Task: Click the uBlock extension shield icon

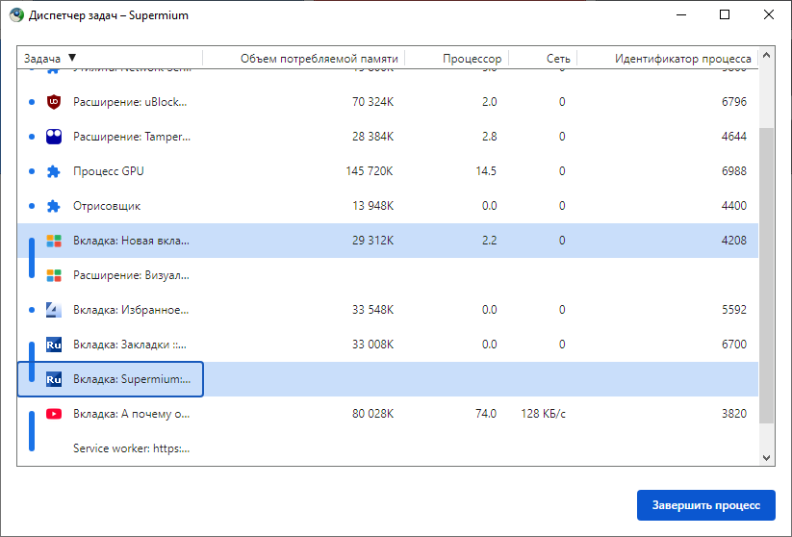Action: pyautogui.click(x=54, y=102)
